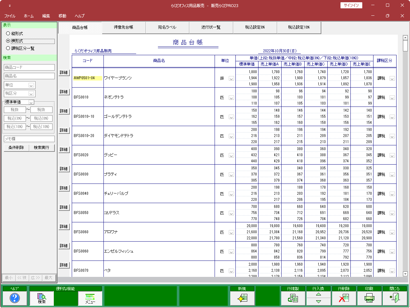Click the 広>> zoom button
The width and height of the screenshot is (410, 308).
pos(36,278)
